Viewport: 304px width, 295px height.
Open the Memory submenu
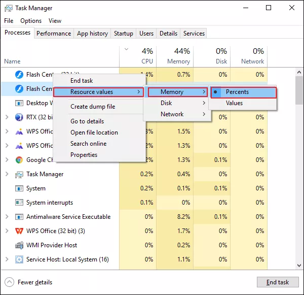pyautogui.click(x=178, y=92)
